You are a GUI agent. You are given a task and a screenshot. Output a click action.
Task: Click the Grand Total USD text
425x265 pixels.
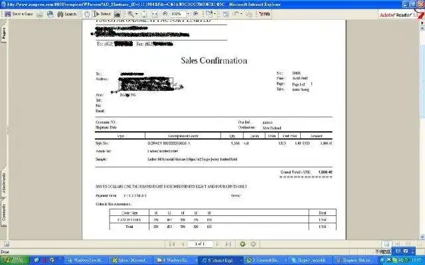pos(296,172)
